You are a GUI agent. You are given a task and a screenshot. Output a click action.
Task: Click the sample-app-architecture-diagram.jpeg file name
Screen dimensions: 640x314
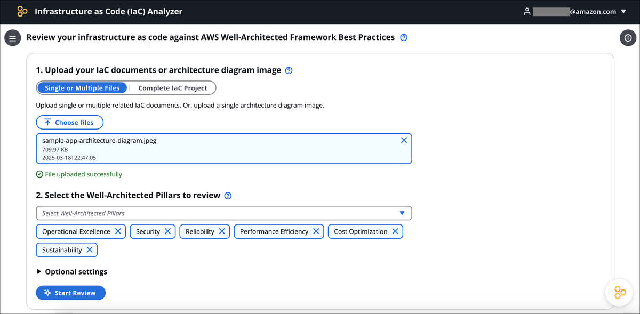[x=99, y=141]
